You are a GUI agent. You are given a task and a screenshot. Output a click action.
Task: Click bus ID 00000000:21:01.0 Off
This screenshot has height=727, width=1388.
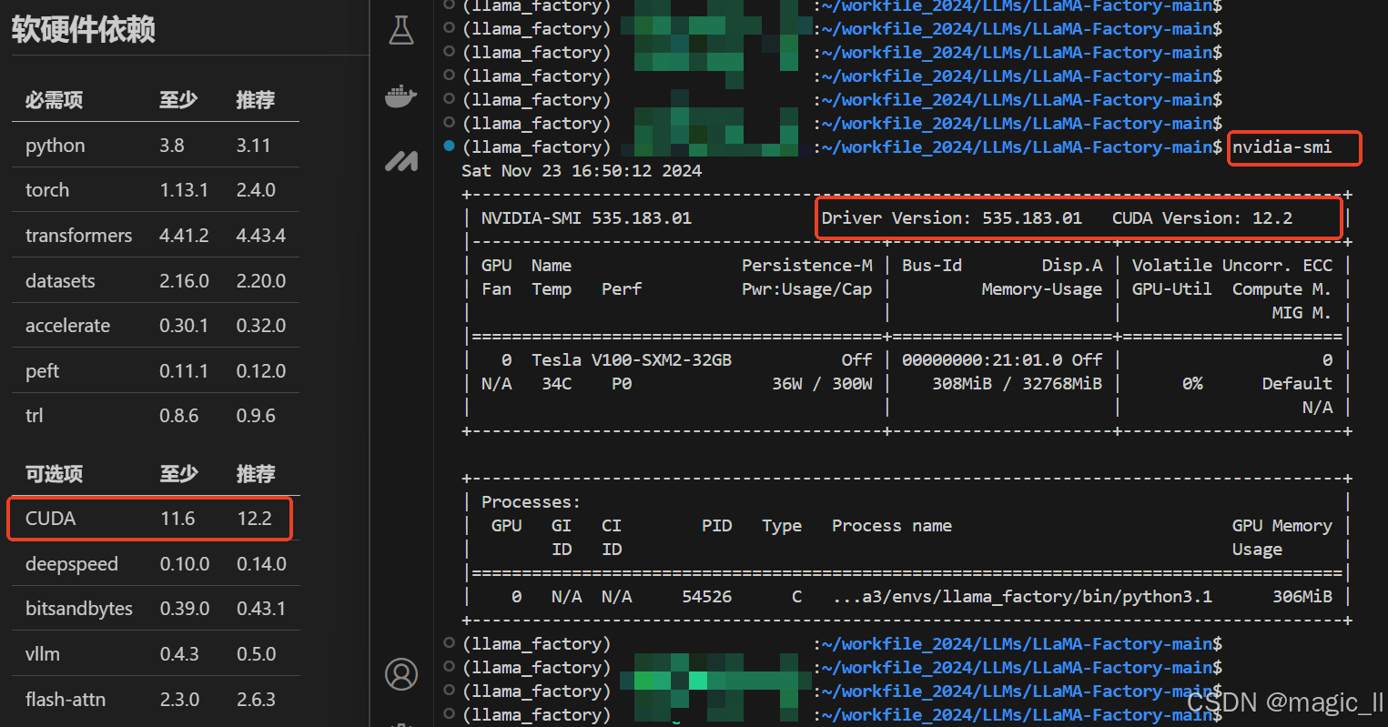tap(1002, 359)
